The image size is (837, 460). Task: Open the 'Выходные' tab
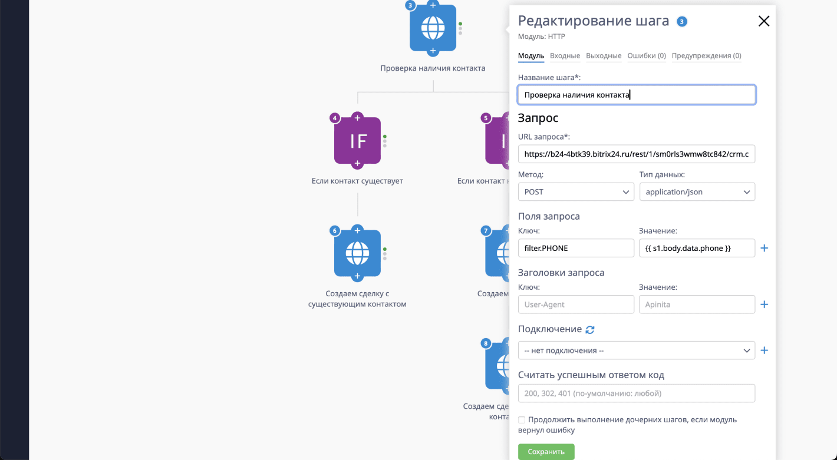pyautogui.click(x=604, y=56)
